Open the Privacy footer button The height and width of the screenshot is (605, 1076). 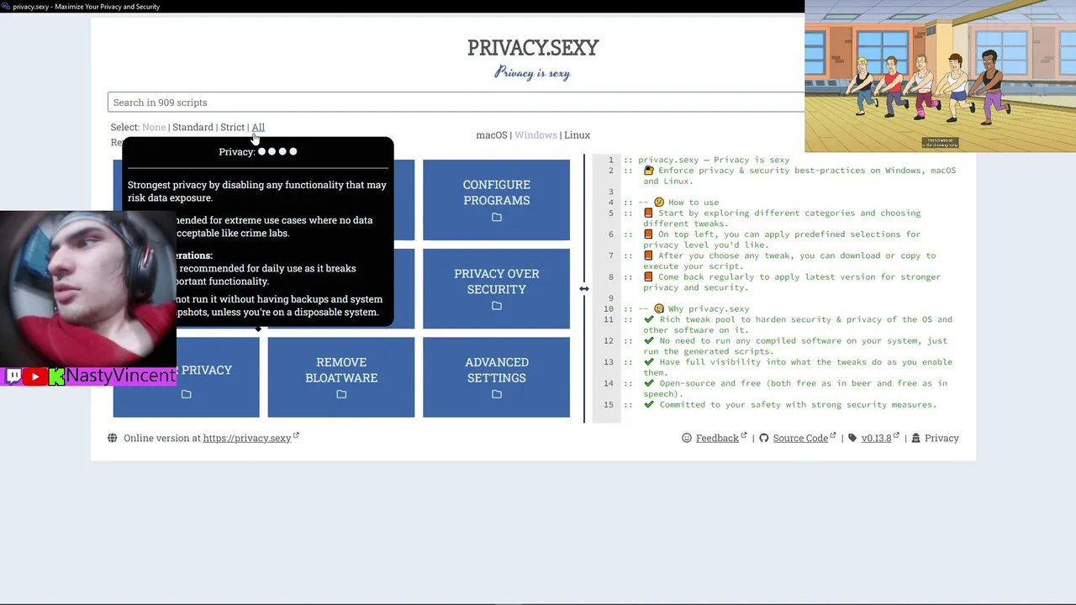941,438
